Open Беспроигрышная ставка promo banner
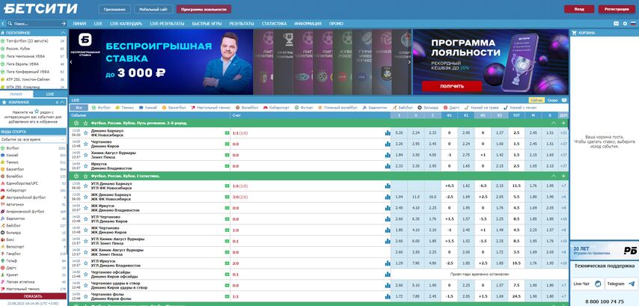Image resolution: width=639 pixels, height=306 pixels. pos(161,62)
